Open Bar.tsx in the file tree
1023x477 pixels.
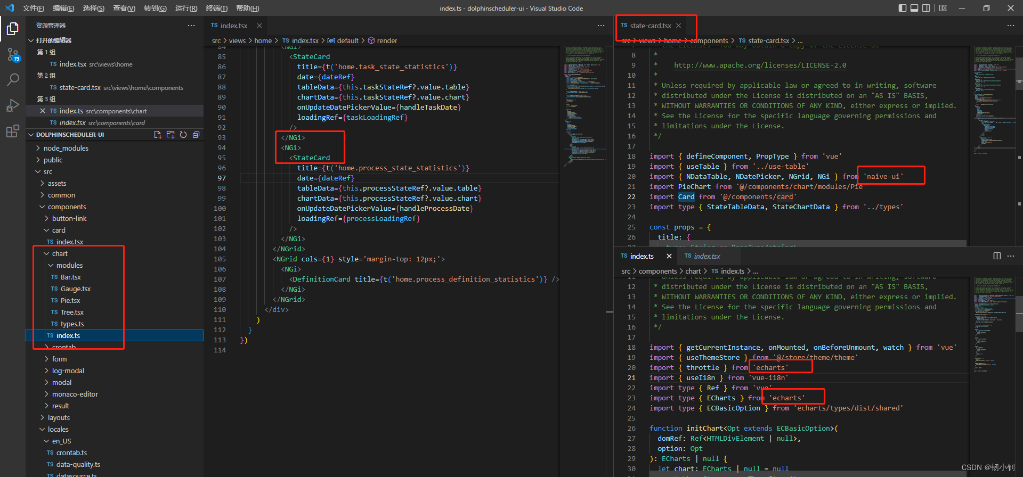pos(70,277)
